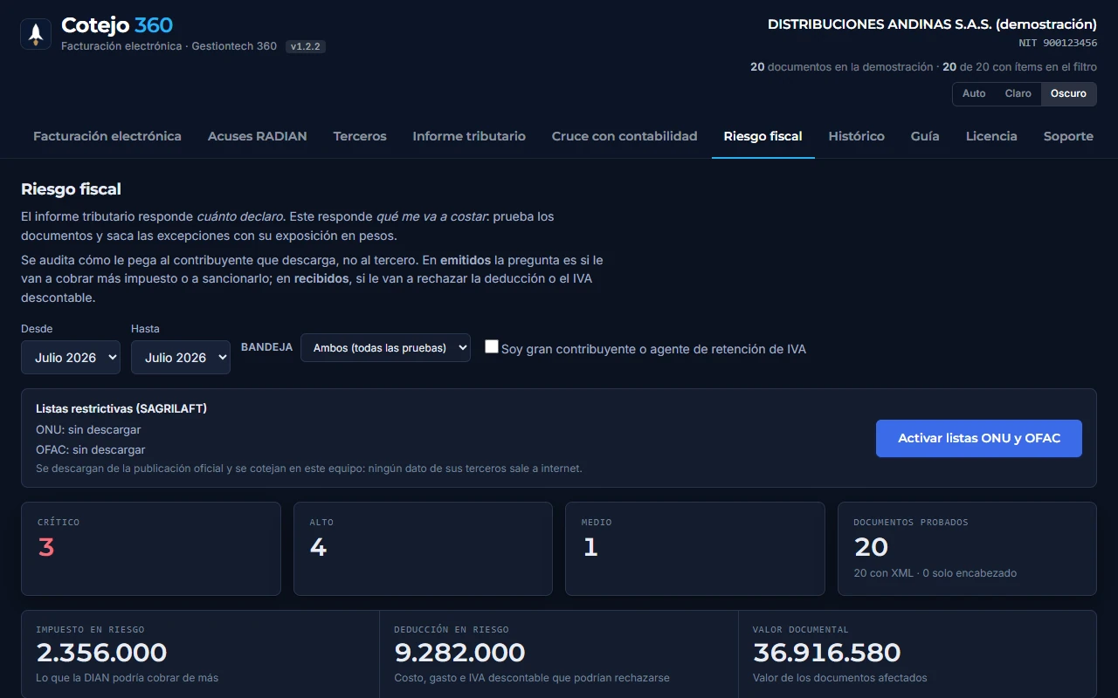The image size is (1118, 698).
Task: Click the Valor documental value 36.916.580
Action: point(826,653)
